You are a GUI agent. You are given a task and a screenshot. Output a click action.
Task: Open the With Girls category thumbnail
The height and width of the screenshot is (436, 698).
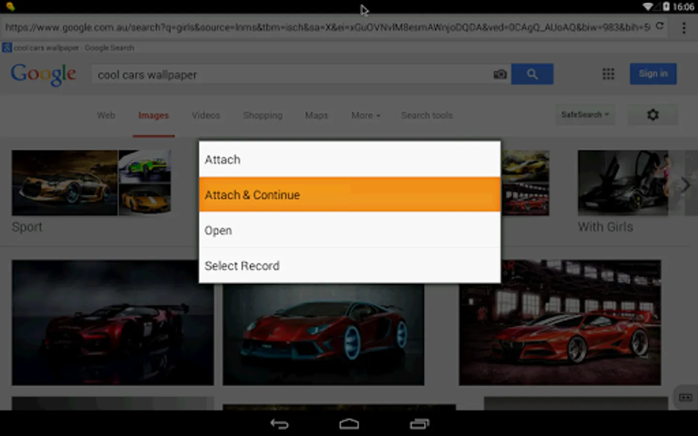tap(623, 183)
